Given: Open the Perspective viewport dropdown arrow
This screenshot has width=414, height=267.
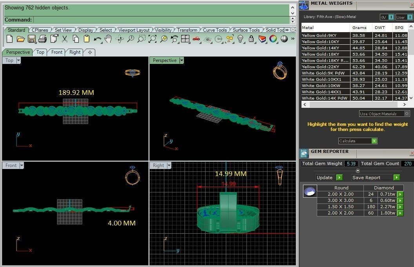Looking at the screenshot, I should [x=182, y=60].
